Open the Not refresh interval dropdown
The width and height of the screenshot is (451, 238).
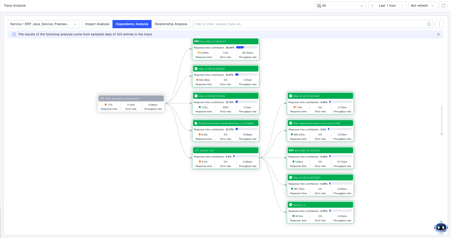point(422,6)
